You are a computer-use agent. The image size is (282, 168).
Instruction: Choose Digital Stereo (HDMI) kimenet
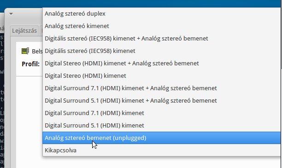(x=161, y=75)
